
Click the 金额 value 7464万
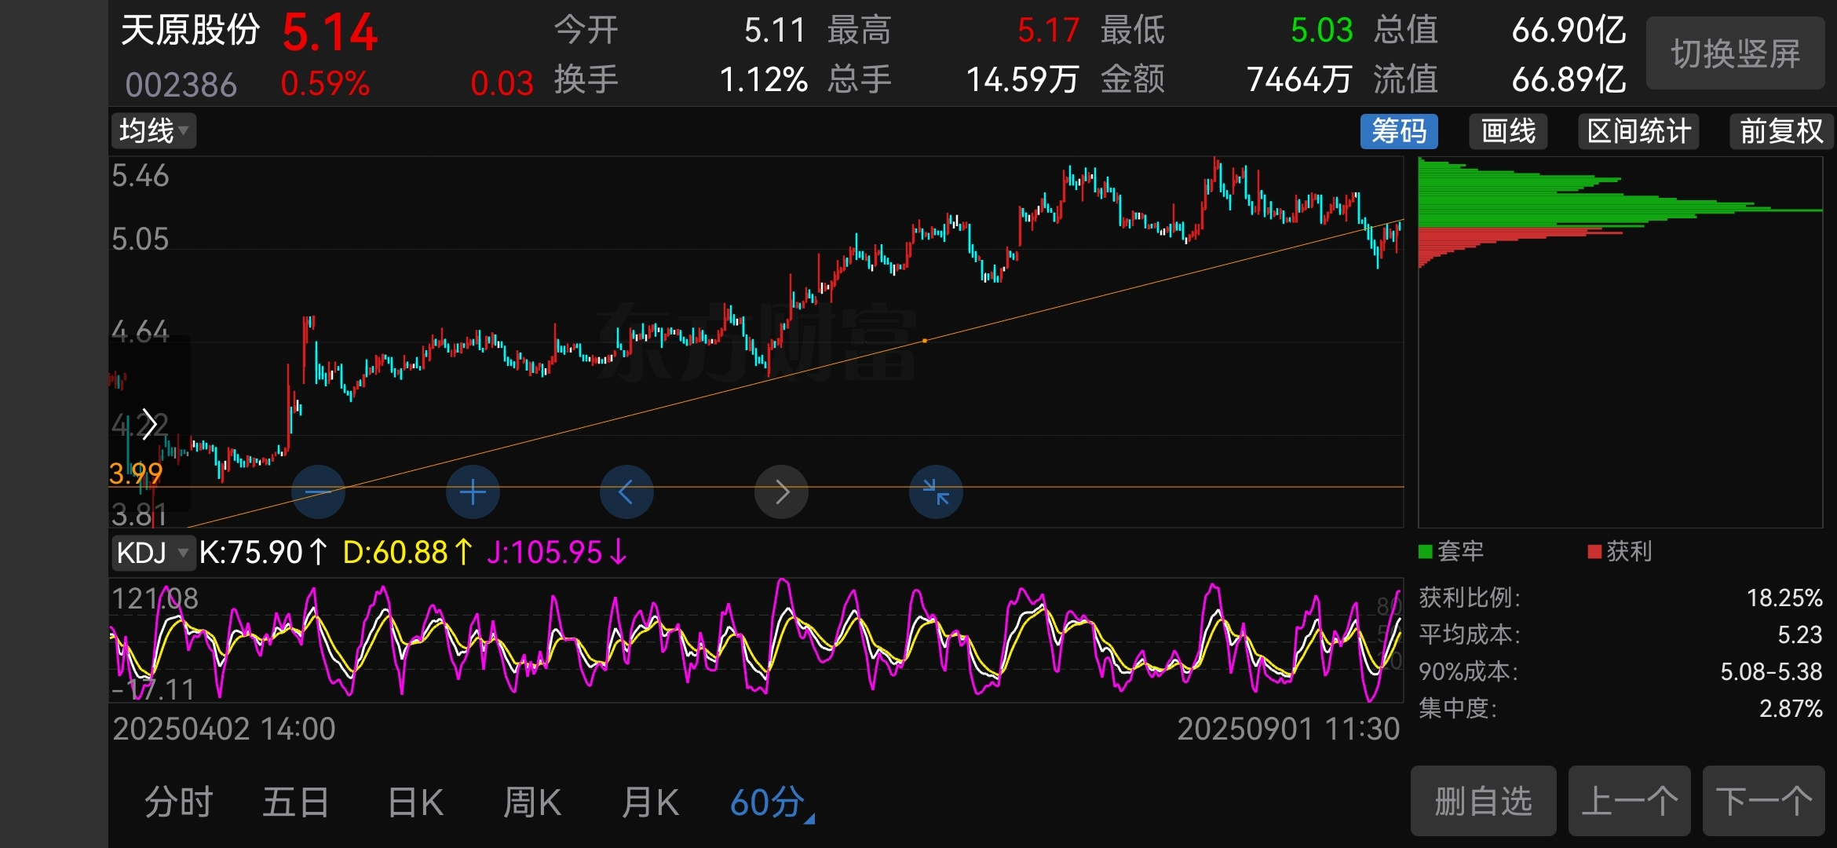click(x=1299, y=80)
